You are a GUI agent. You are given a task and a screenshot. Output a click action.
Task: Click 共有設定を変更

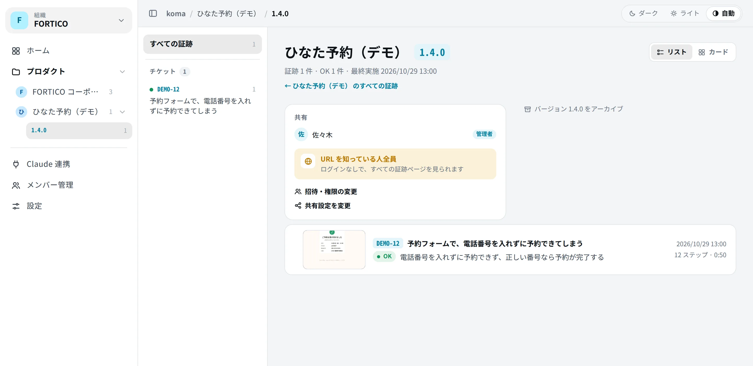pyautogui.click(x=322, y=205)
